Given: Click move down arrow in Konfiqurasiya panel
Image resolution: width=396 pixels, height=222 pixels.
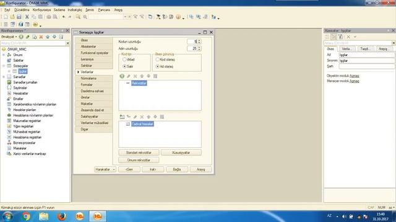Looking at the screenshot, I should 54,37.
